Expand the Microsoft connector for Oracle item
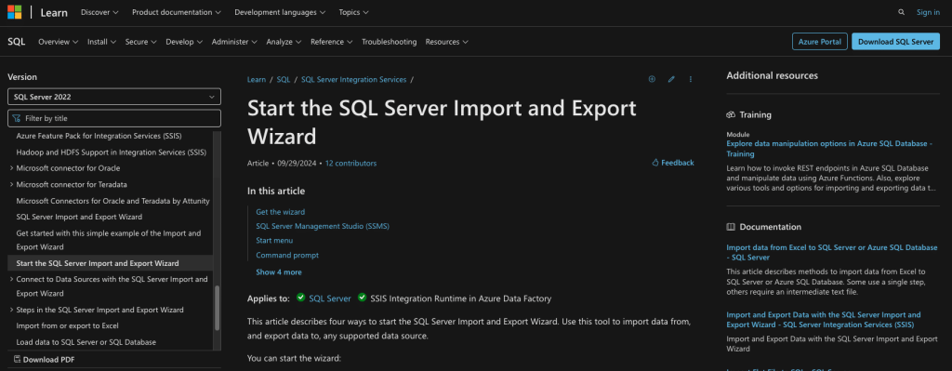The height and width of the screenshot is (371, 952). (11, 168)
